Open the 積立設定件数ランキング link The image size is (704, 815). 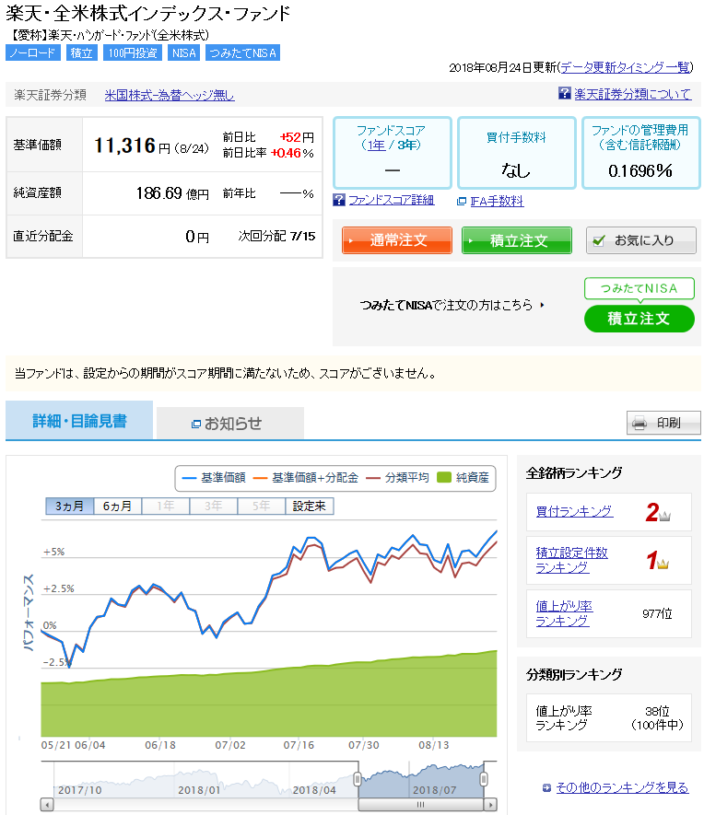tap(572, 560)
